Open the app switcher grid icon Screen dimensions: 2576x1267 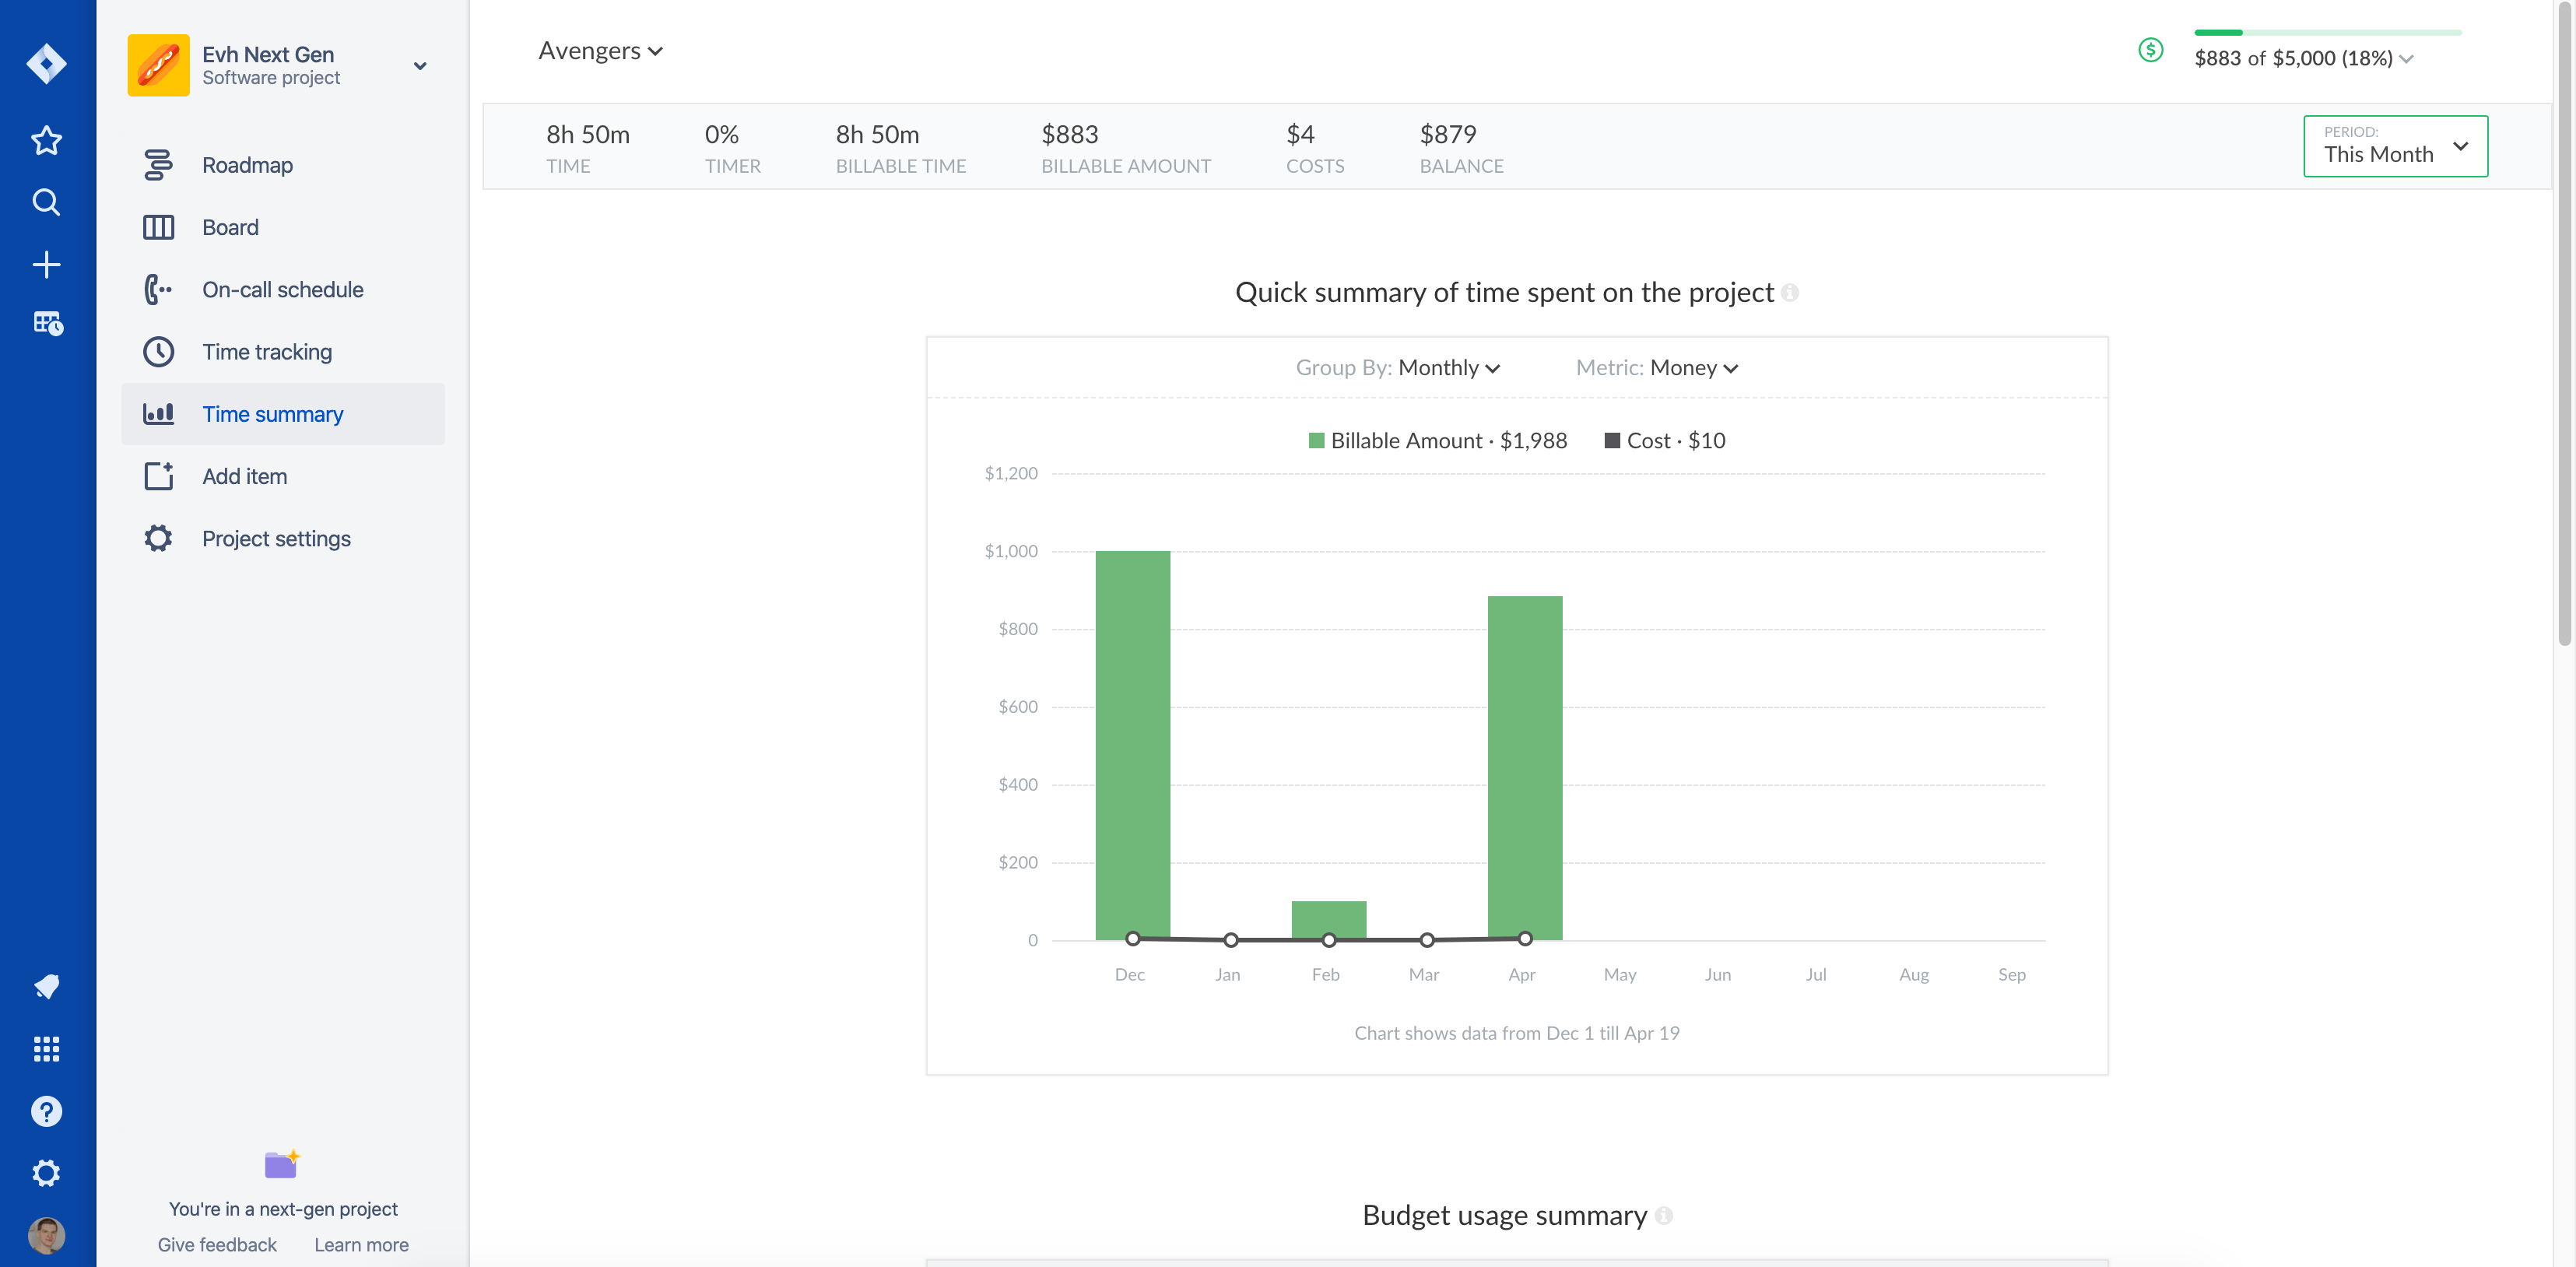pyautogui.click(x=46, y=1048)
